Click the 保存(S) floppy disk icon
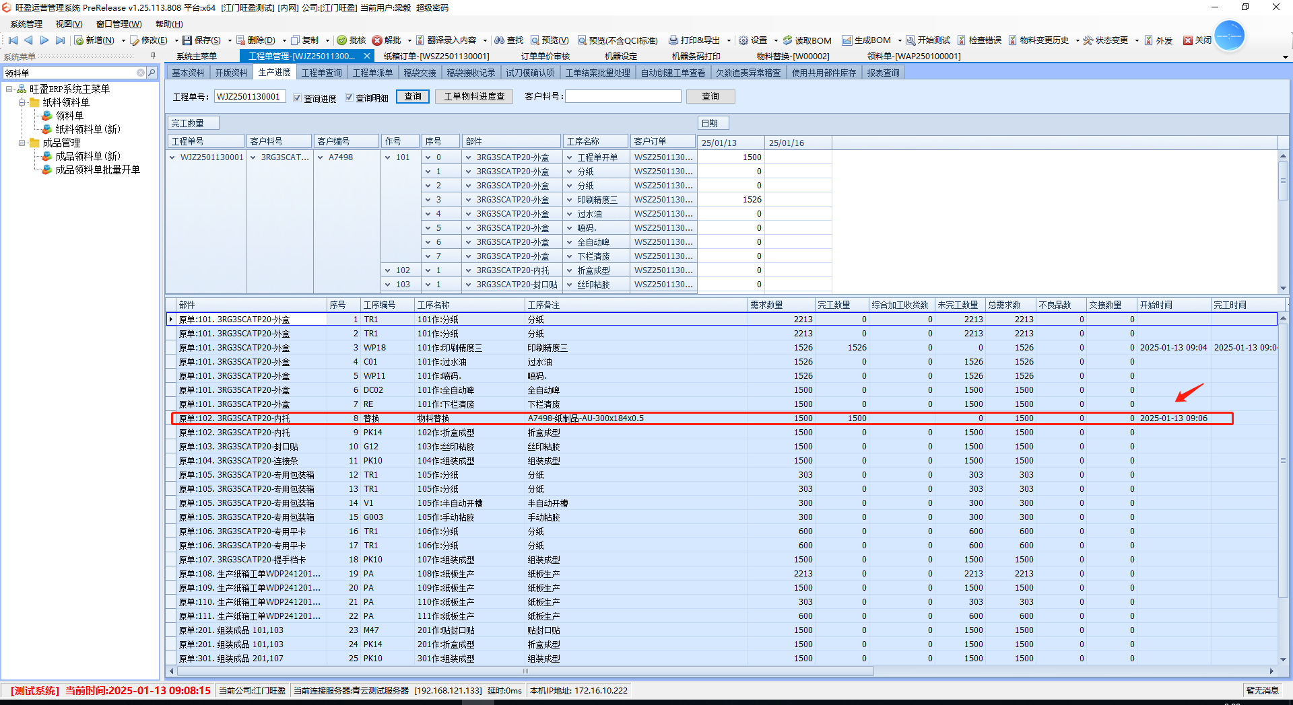Viewport: 1293px width, 705px height. 187,40
